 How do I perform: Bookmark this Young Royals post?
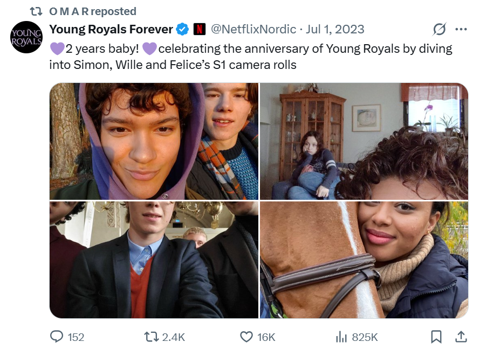coord(436,337)
